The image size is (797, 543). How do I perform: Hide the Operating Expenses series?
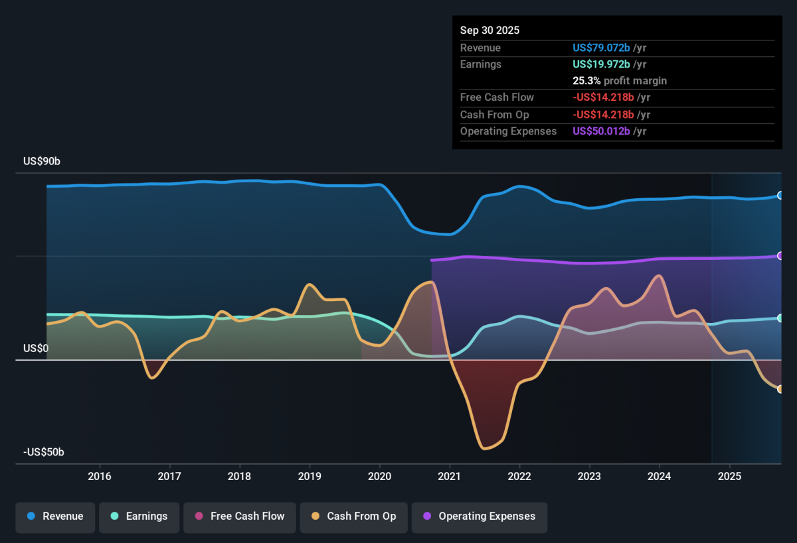point(480,516)
